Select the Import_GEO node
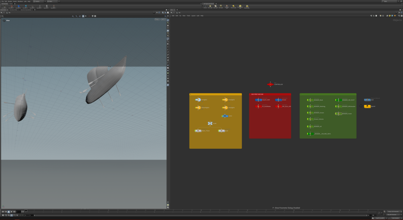This screenshot has width=403, height=220. (258, 100)
